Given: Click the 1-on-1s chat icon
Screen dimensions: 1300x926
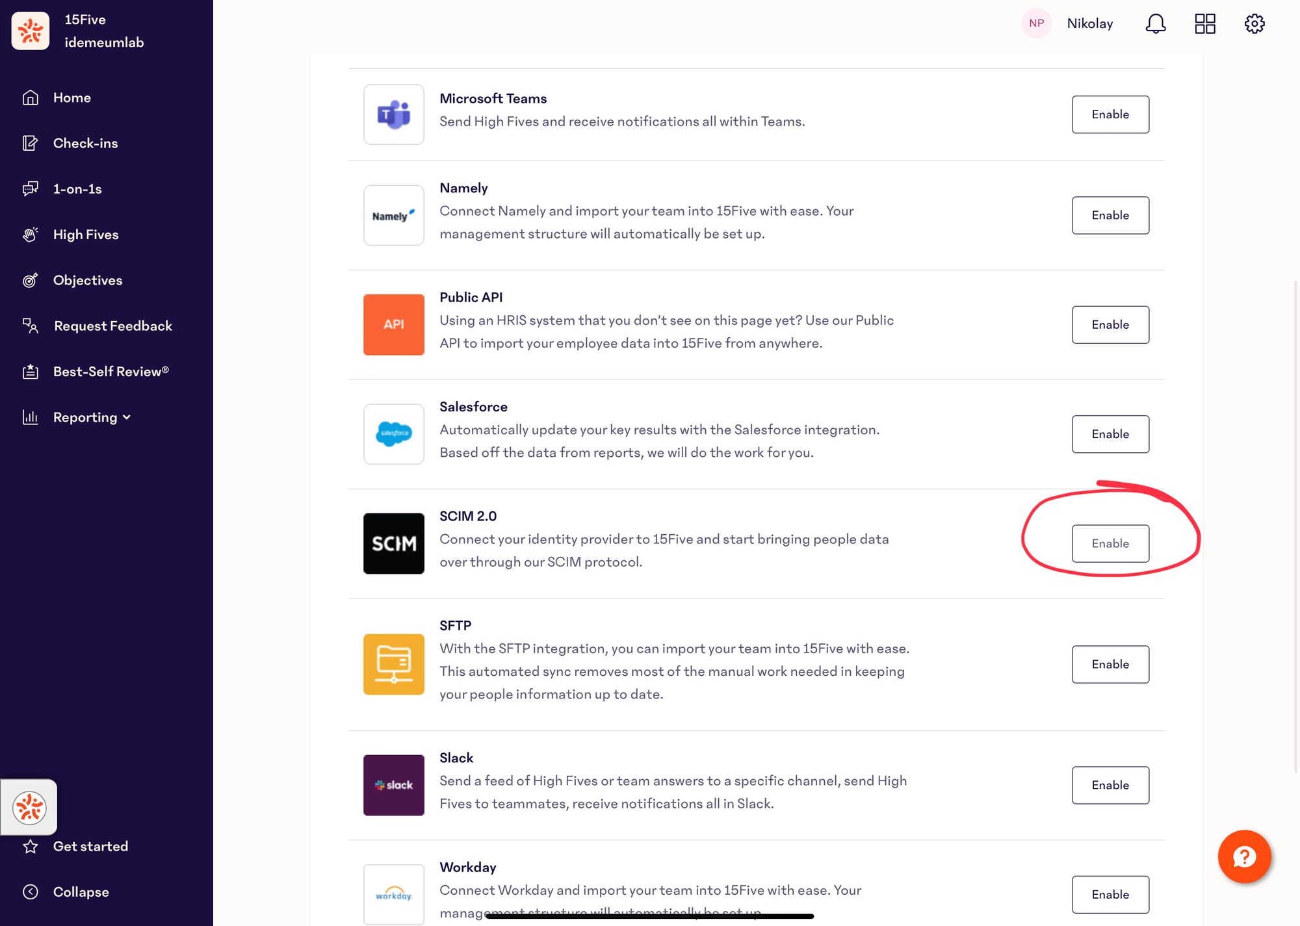Looking at the screenshot, I should (31, 189).
